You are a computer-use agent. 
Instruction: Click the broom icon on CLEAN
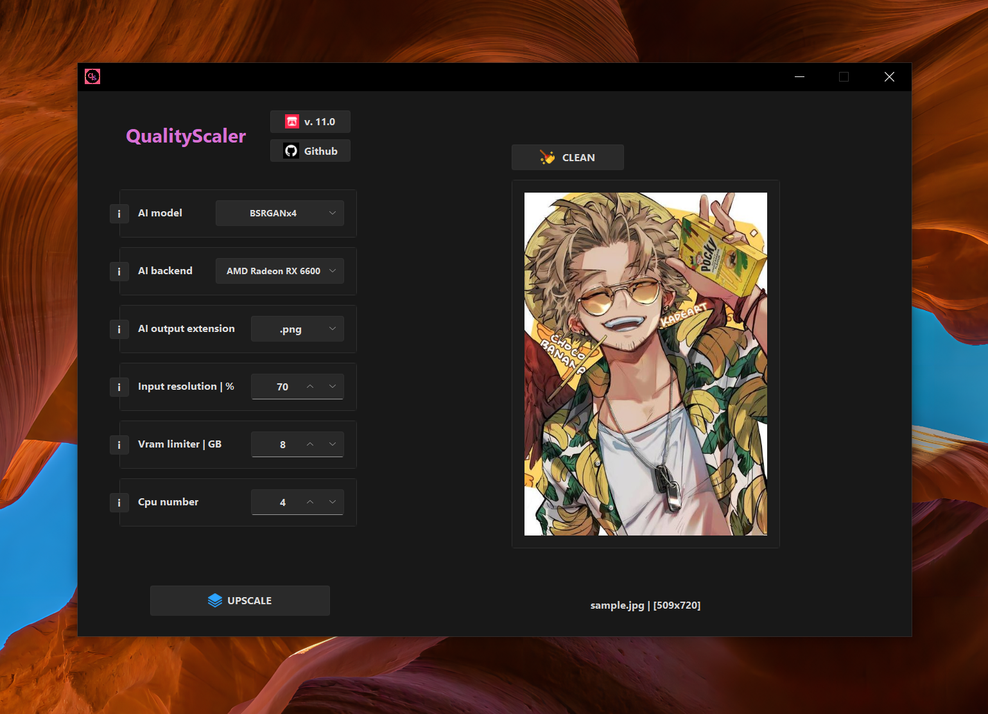click(x=548, y=157)
